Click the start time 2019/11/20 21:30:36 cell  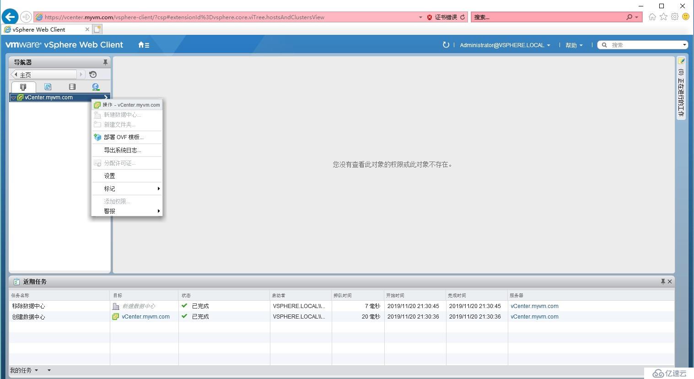point(415,316)
